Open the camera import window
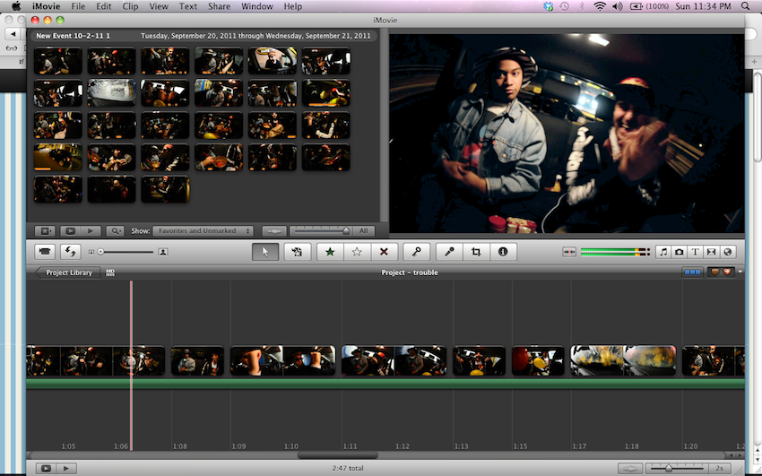 tap(43, 252)
